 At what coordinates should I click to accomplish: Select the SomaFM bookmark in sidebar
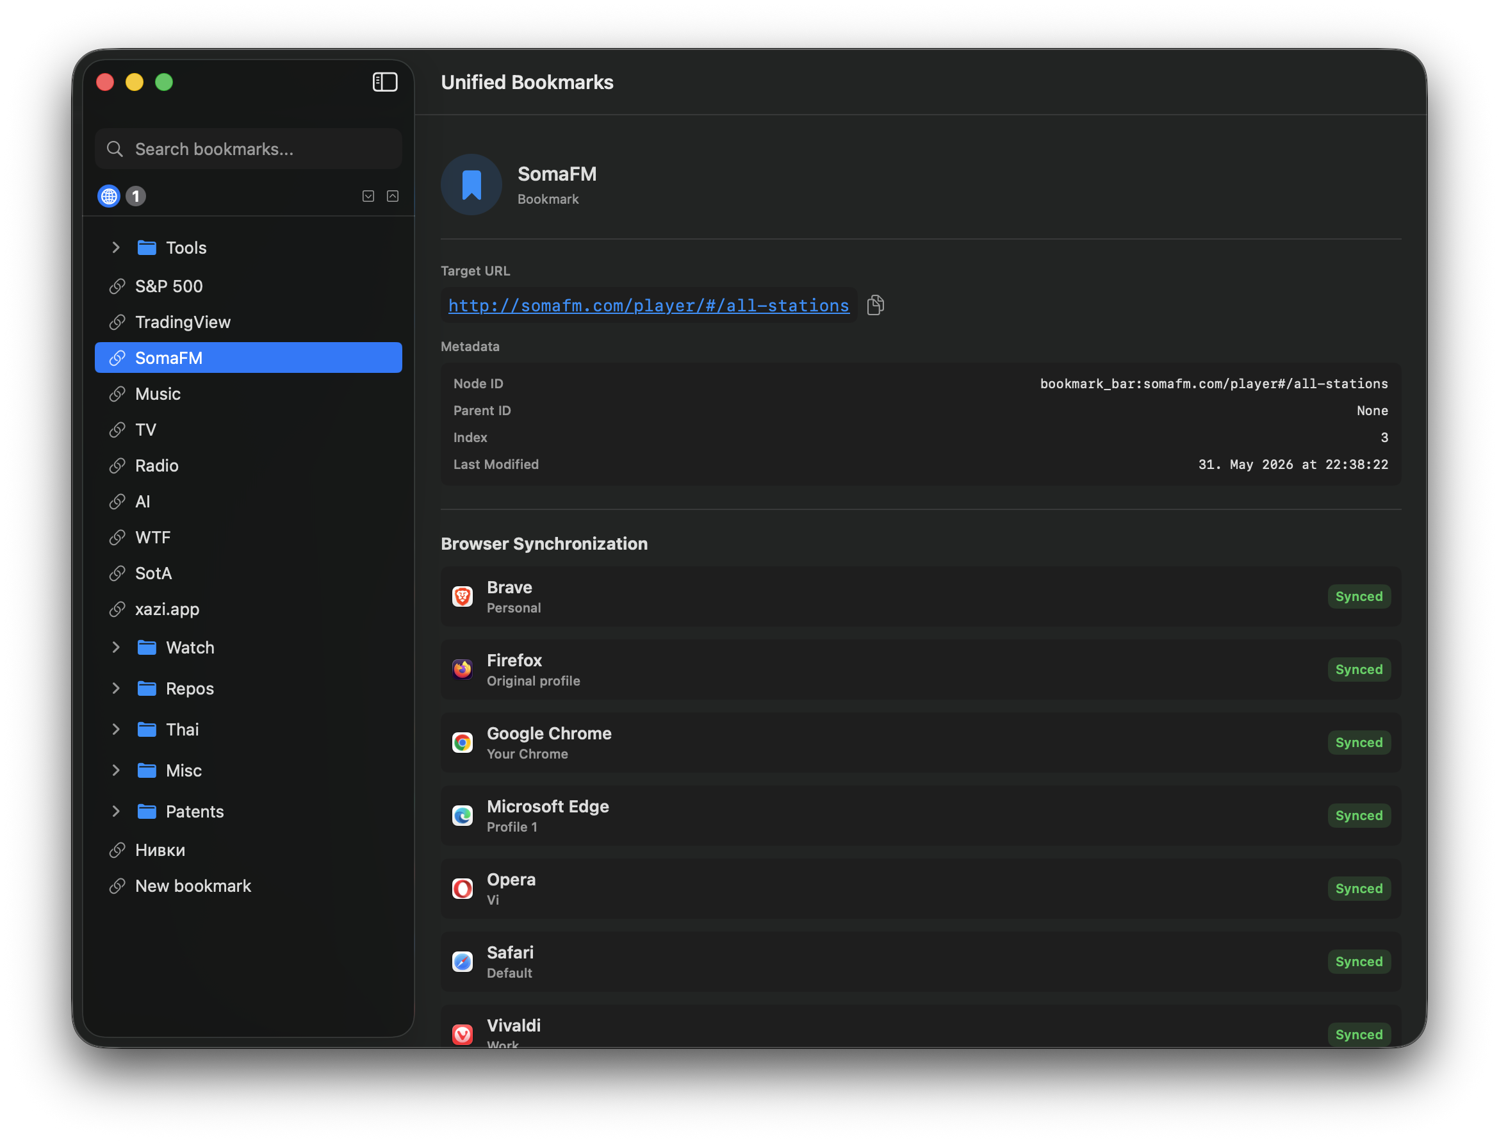(249, 358)
